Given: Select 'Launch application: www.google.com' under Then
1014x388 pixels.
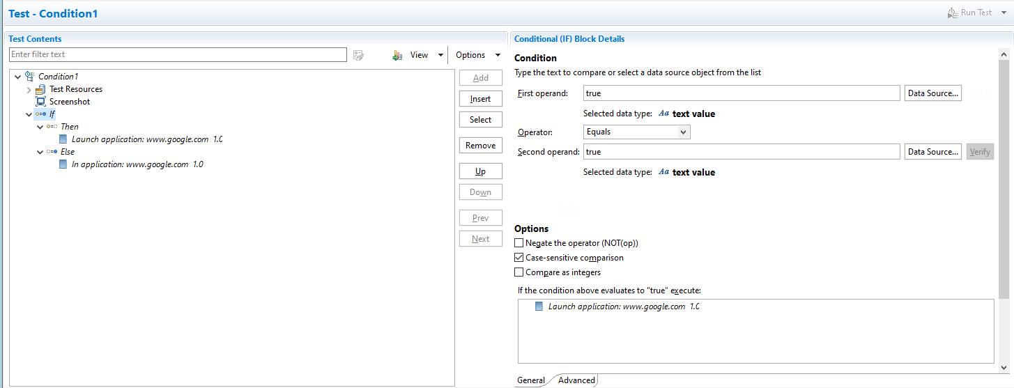Looking at the screenshot, I should click(147, 139).
